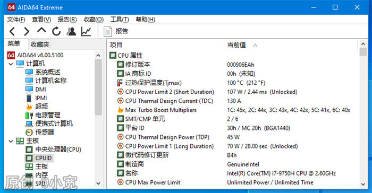Open the 报告(R) menu

(x=67, y=20)
